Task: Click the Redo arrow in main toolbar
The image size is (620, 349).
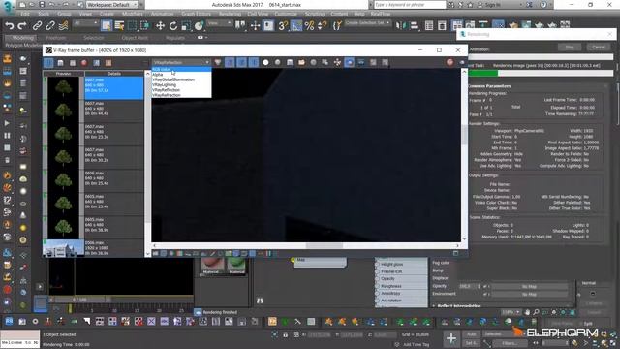Action: tap(22, 26)
